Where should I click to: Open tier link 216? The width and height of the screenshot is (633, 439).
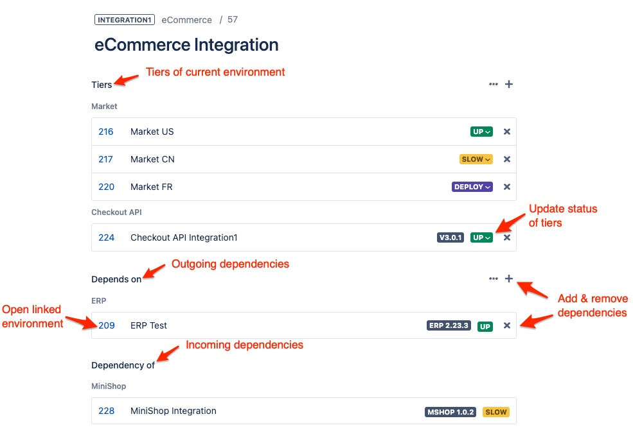(x=106, y=132)
